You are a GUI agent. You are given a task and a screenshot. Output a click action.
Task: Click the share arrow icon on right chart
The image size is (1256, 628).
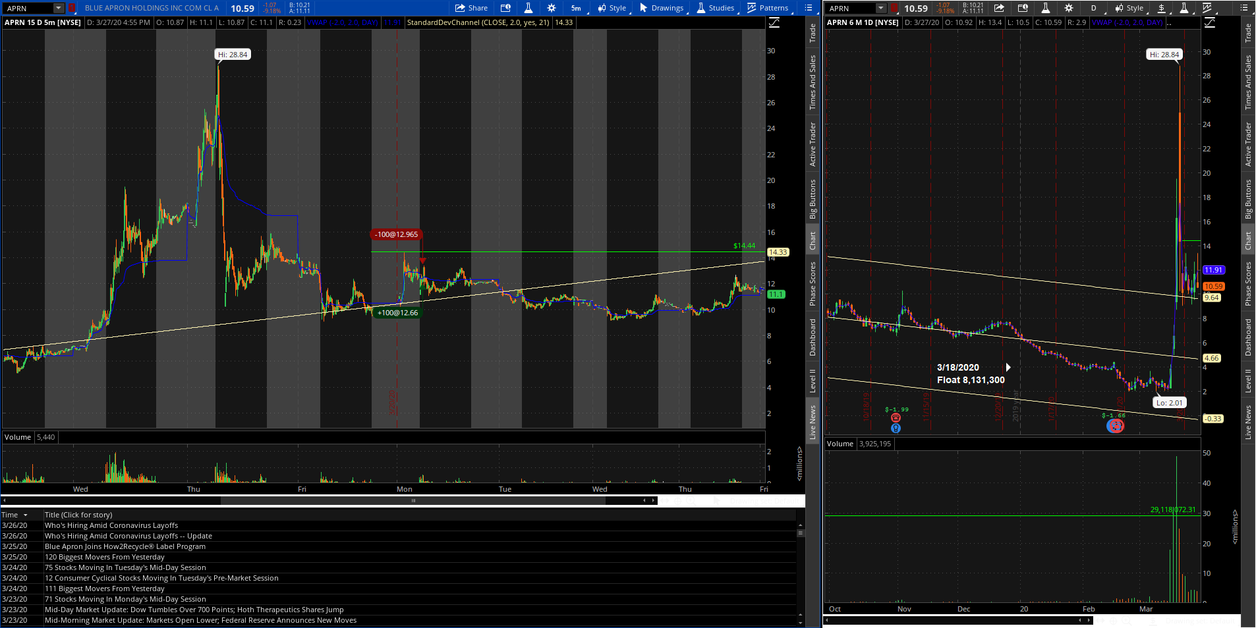click(x=999, y=8)
